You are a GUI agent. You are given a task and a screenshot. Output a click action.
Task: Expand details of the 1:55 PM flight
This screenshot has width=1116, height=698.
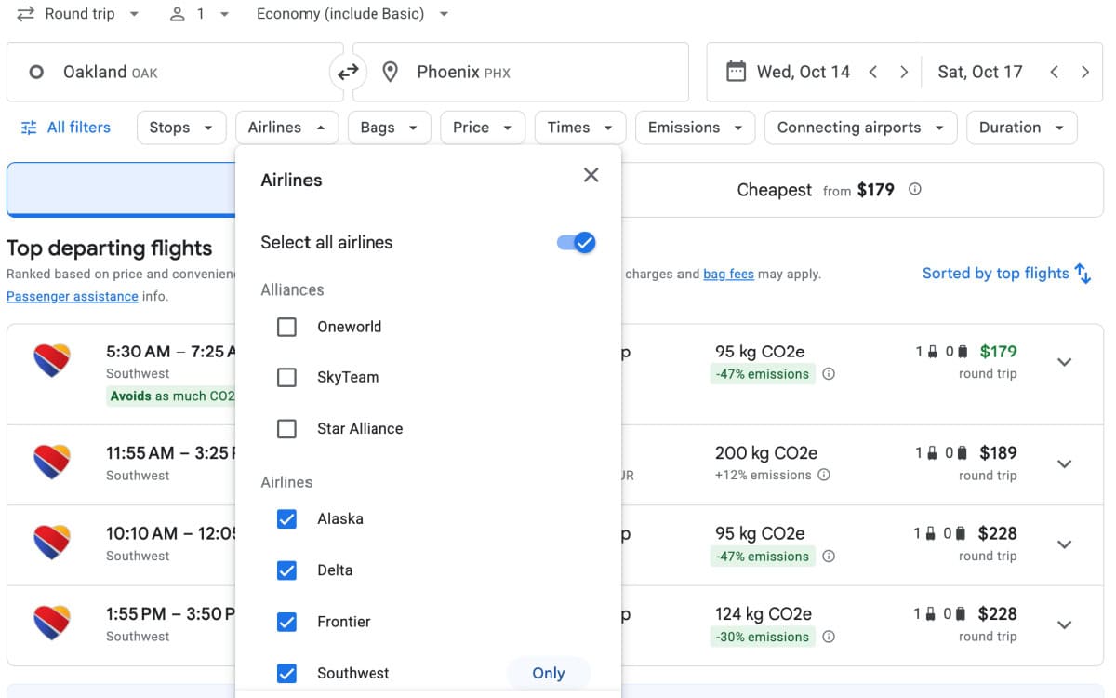pyautogui.click(x=1065, y=624)
